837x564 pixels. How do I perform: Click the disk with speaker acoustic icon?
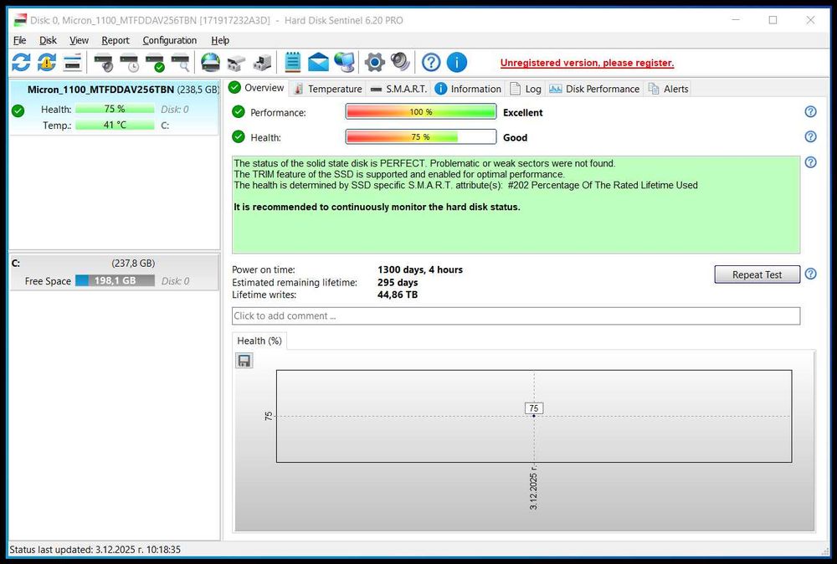coord(104,63)
